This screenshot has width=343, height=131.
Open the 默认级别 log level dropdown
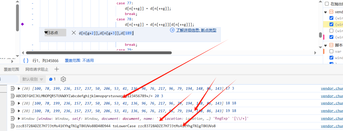(33, 79)
